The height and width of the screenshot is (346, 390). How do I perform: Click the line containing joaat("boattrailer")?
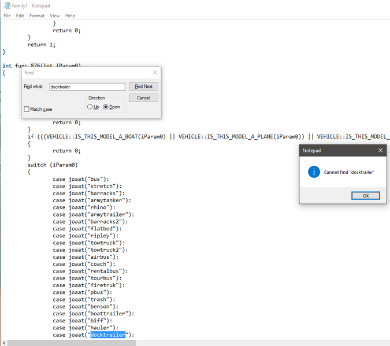[x=93, y=314]
